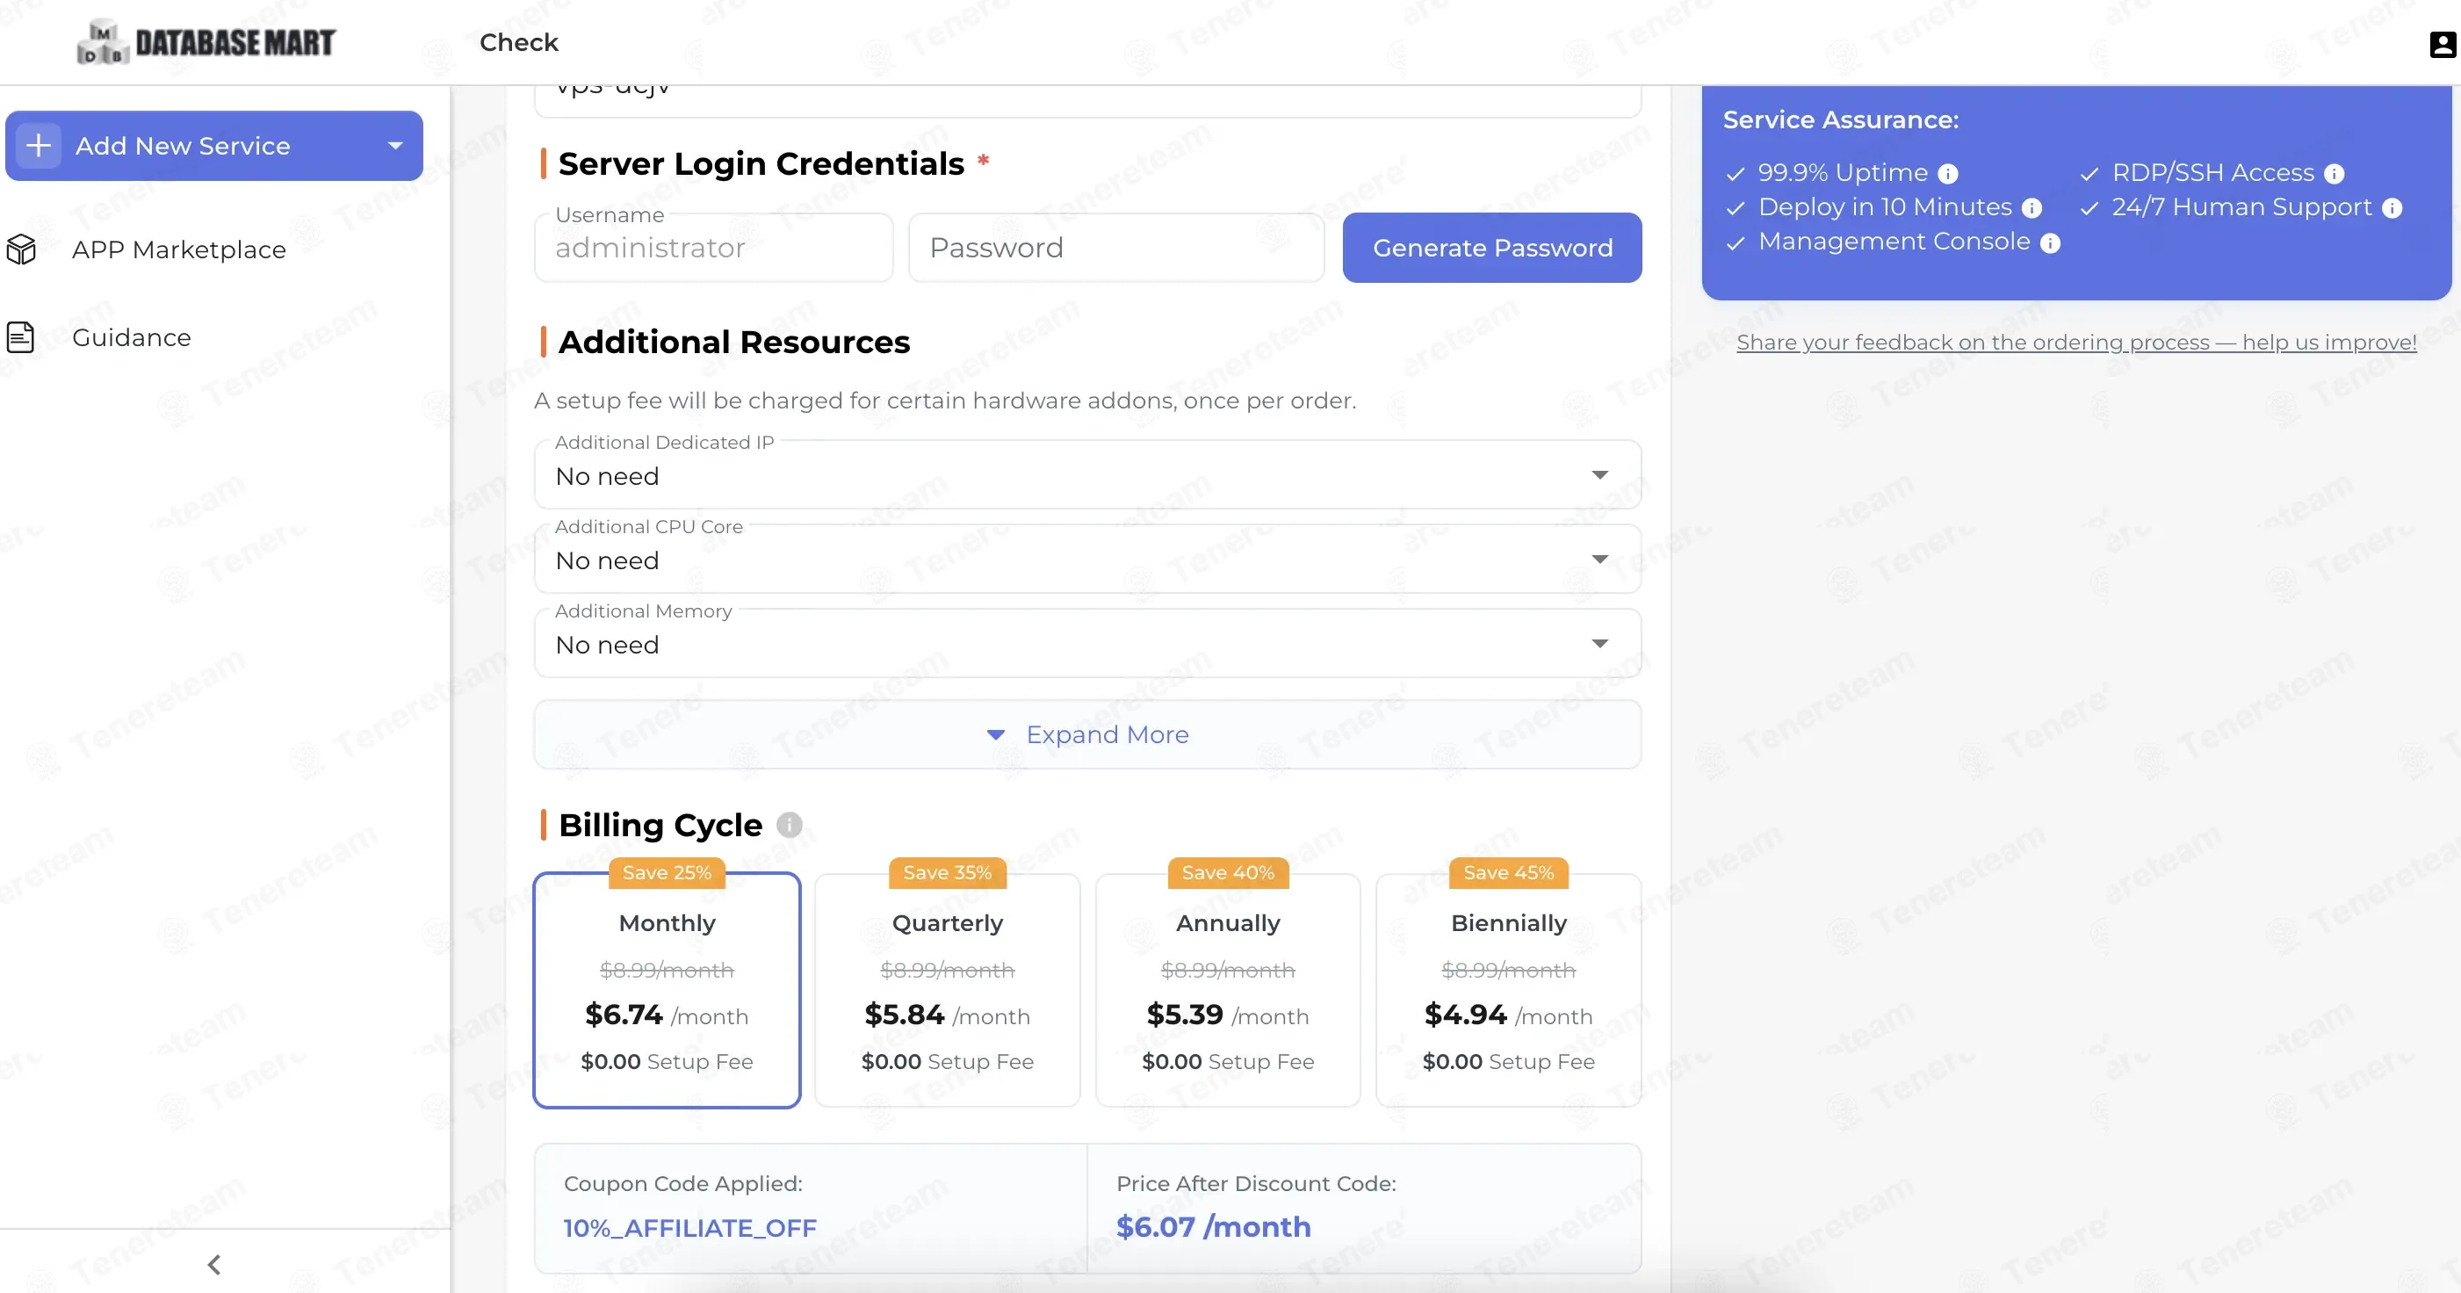Click the Check page title
Screen dimensions: 2461x1293
click(x=519, y=42)
